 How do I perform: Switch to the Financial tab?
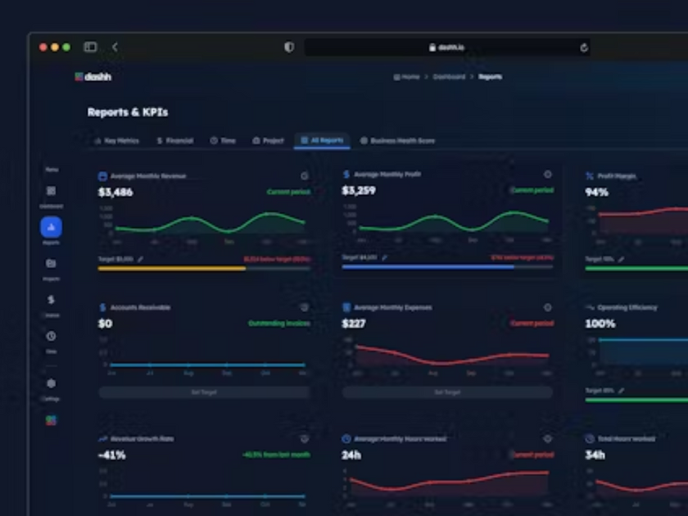pyautogui.click(x=174, y=140)
